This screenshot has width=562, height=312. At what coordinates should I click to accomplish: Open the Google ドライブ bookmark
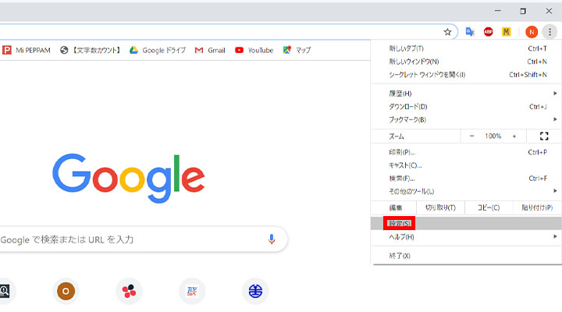pos(158,50)
